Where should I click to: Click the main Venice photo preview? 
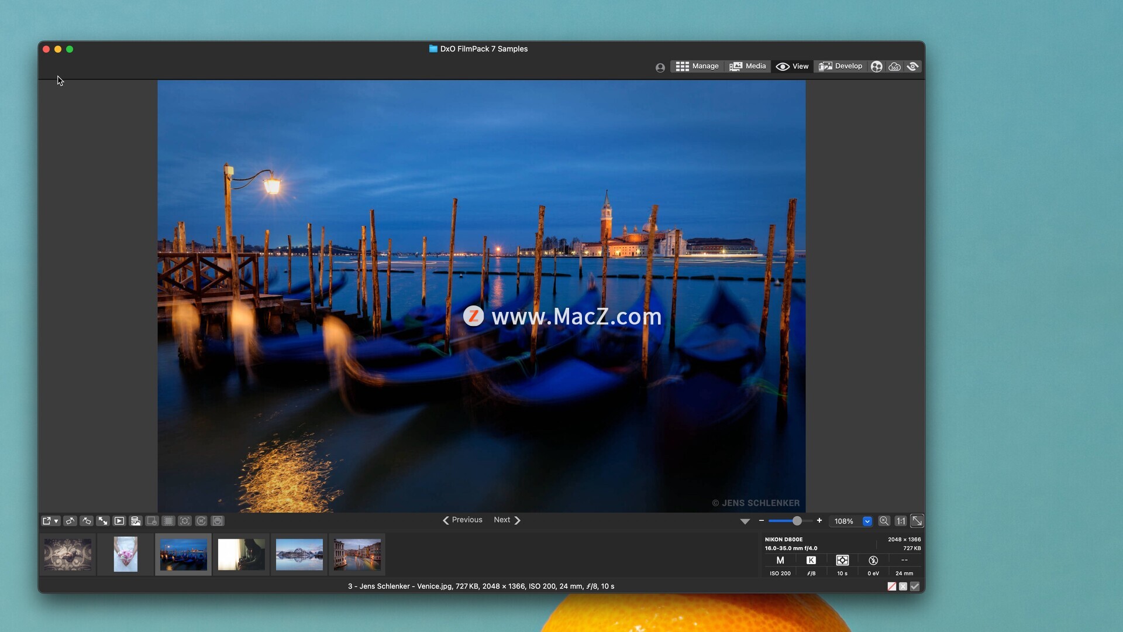[481, 296]
